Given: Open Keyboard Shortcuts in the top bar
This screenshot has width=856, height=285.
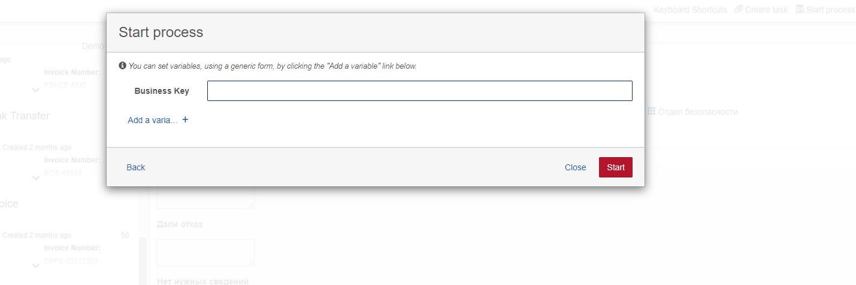Looking at the screenshot, I should (690, 10).
